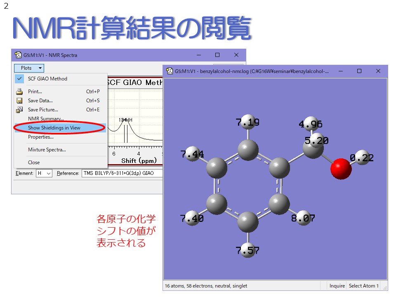Maximize the NMR Spectra window
Screen dimensions: 396x297
[x=217, y=55]
